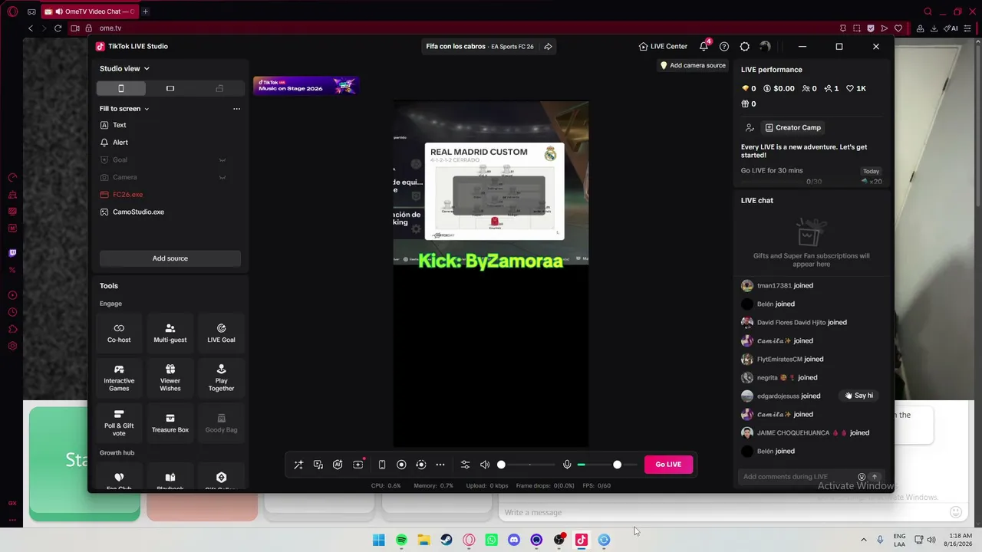Viewport: 982px width, 552px height.
Task: Open the Fill to screen dropdown
Action: 124,109
